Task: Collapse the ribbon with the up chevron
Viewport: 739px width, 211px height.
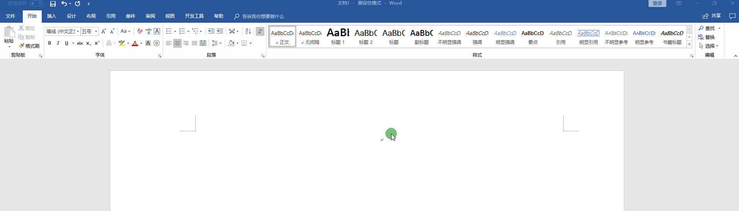Action: (736, 56)
